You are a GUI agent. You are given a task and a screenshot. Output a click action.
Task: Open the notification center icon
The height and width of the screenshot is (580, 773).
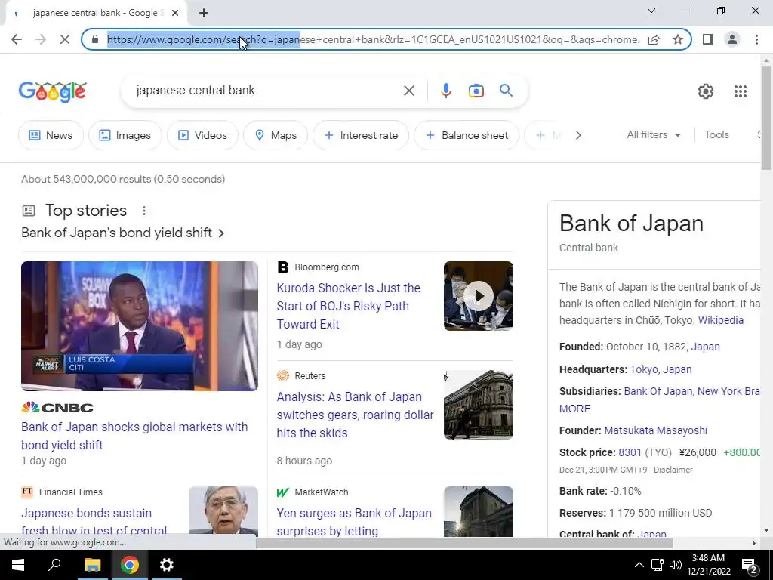tap(750, 565)
